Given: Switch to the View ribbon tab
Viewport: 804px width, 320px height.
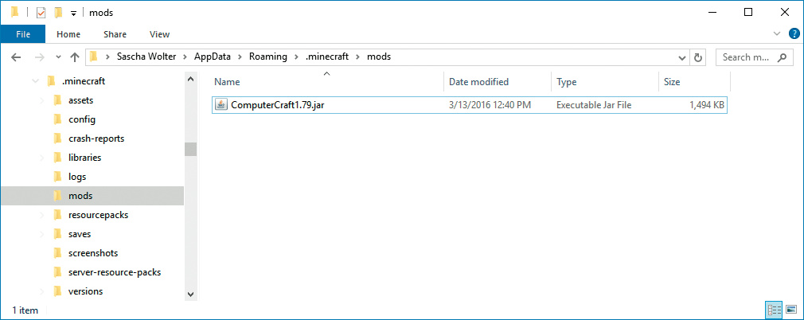Looking at the screenshot, I should (x=159, y=34).
